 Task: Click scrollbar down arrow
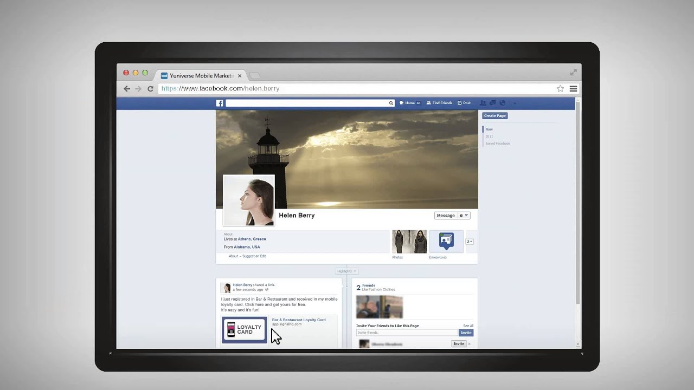(577, 344)
